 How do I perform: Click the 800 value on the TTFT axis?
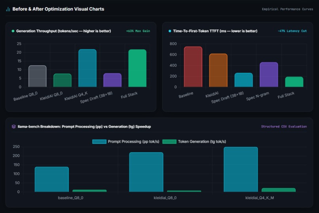[173, 44]
